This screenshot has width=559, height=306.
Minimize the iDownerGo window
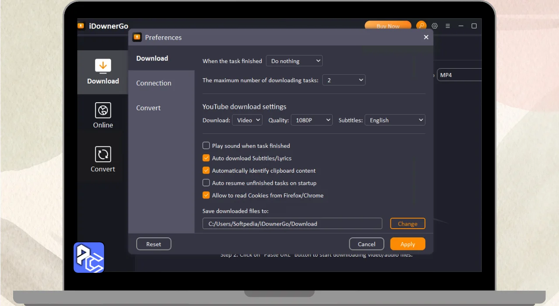[x=461, y=26]
